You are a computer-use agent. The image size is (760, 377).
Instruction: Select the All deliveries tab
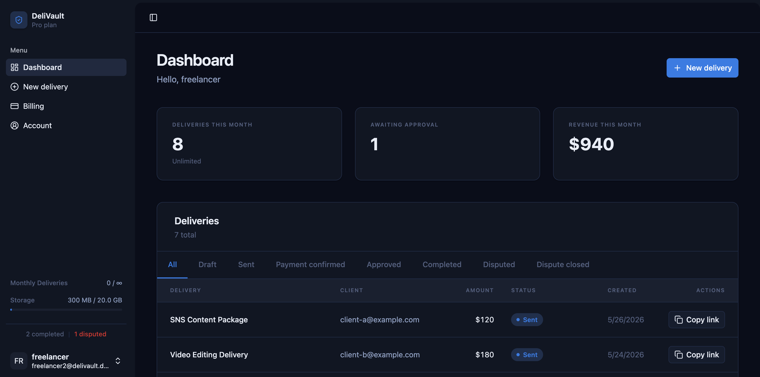pyautogui.click(x=172, y=264)
